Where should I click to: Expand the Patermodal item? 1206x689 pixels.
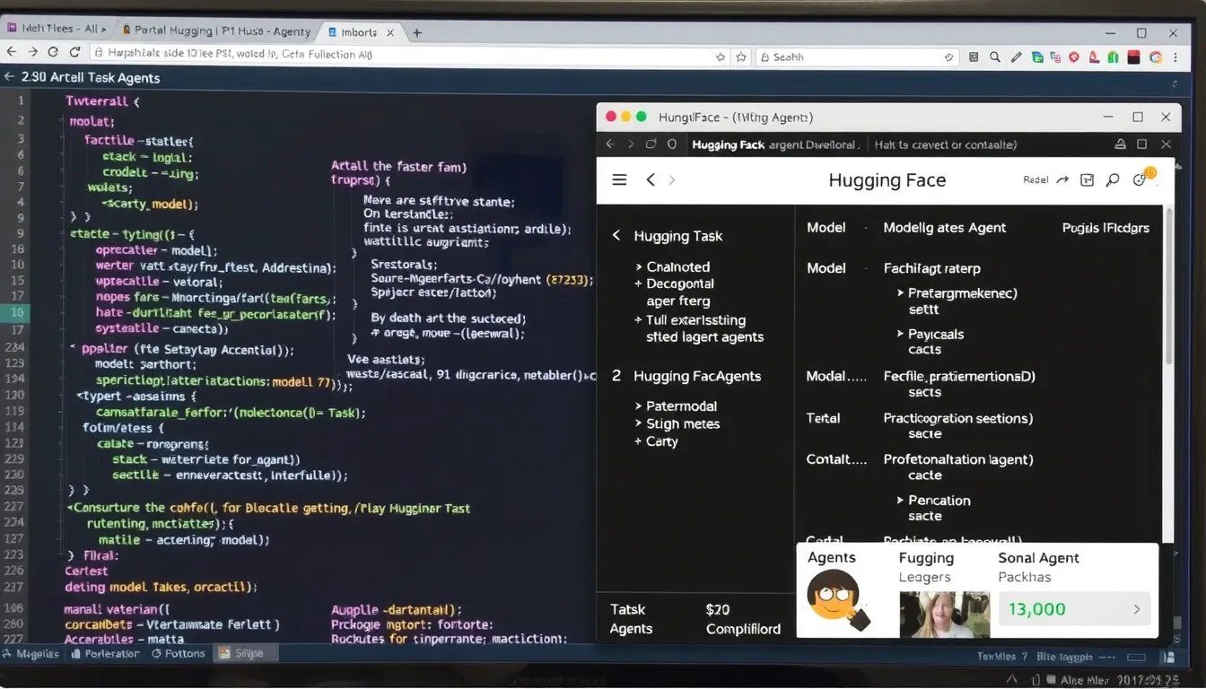pyautogui.click(x=638, y=406)
